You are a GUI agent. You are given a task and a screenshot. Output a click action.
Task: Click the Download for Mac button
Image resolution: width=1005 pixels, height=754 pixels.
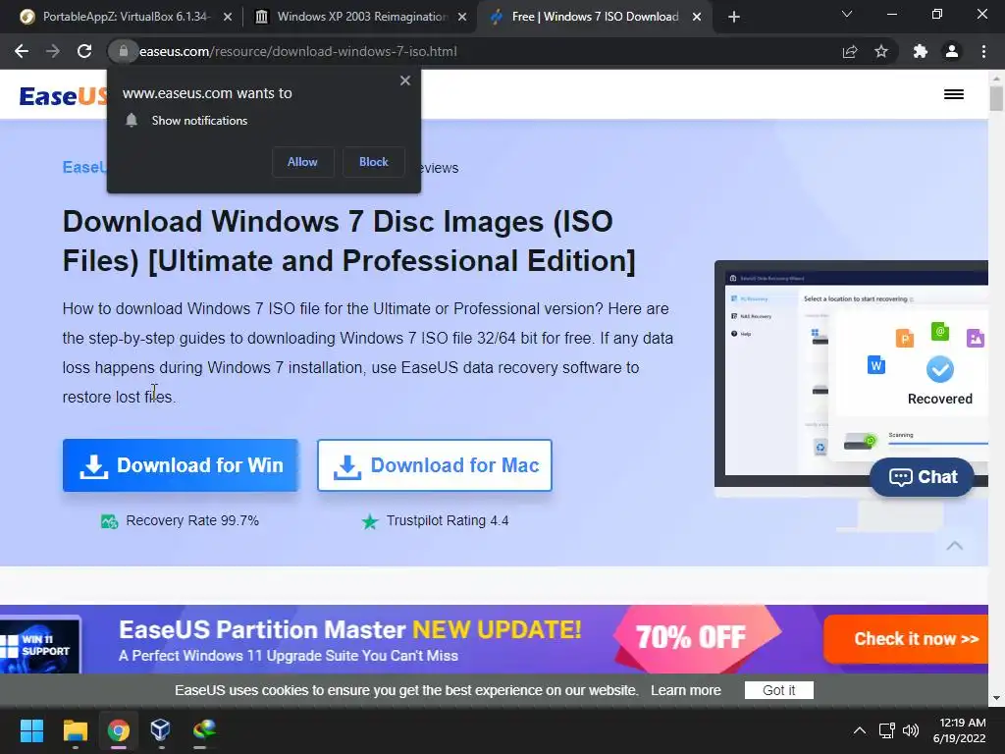pos(435,465)
